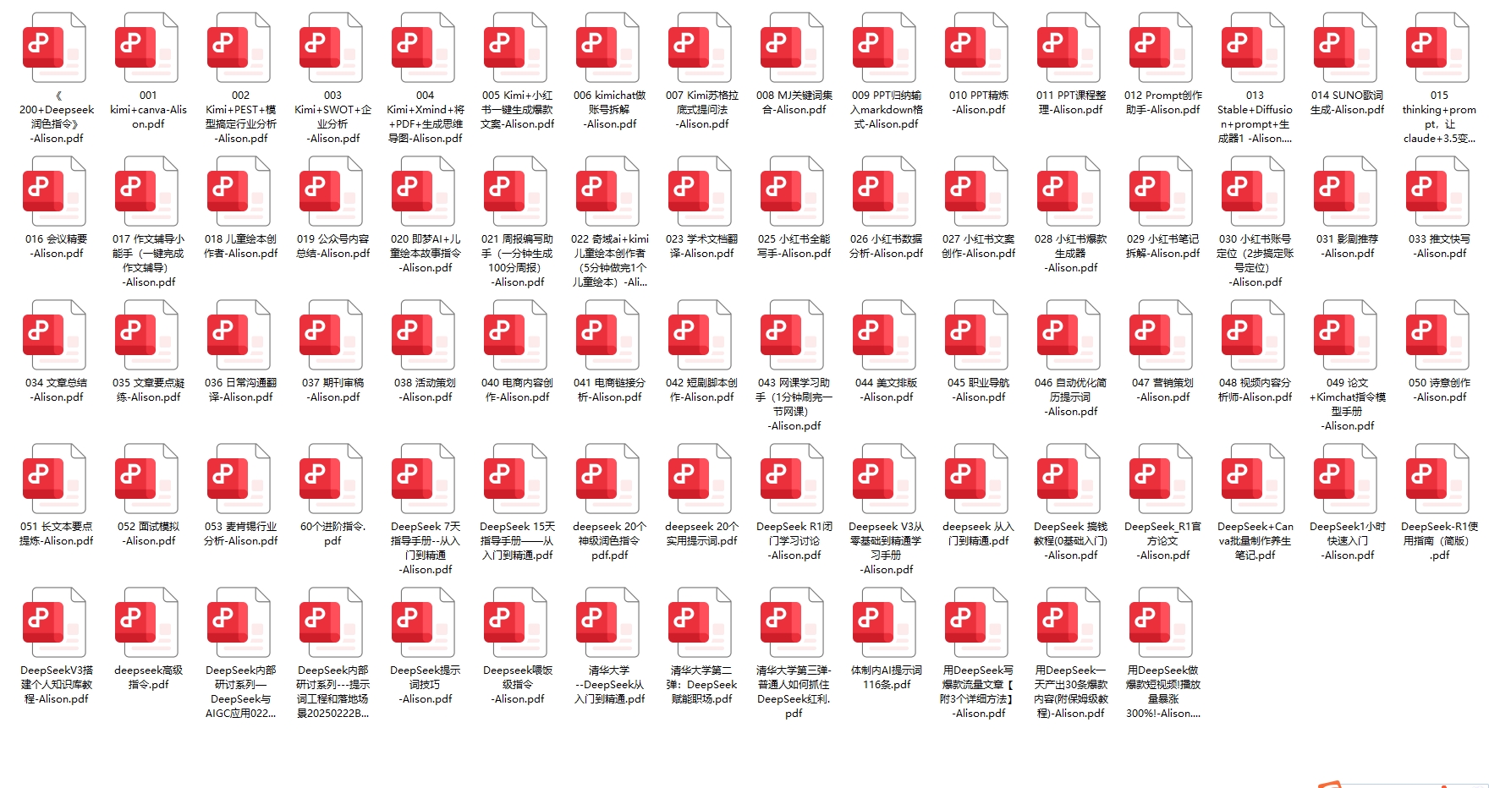Image resolution: width=1489 pixels, height=788 pixels.
Task: Click file name '047 营销策划-Alison.pdf'
Action: coord(1162,390)
